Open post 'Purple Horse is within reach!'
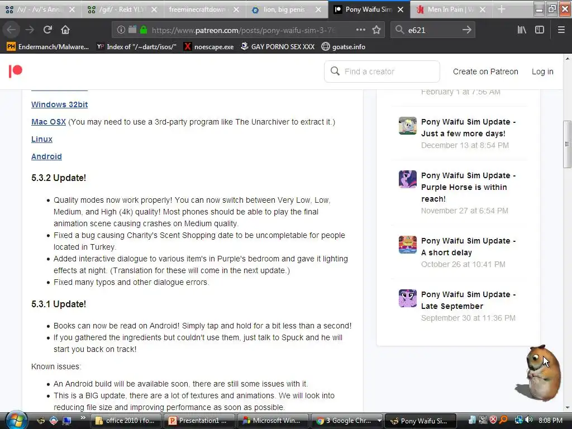This screenshot has width=572, height=429. pos(468,187)
